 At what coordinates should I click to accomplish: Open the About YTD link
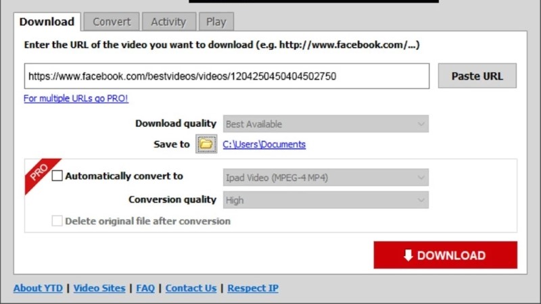pos(38,288)
